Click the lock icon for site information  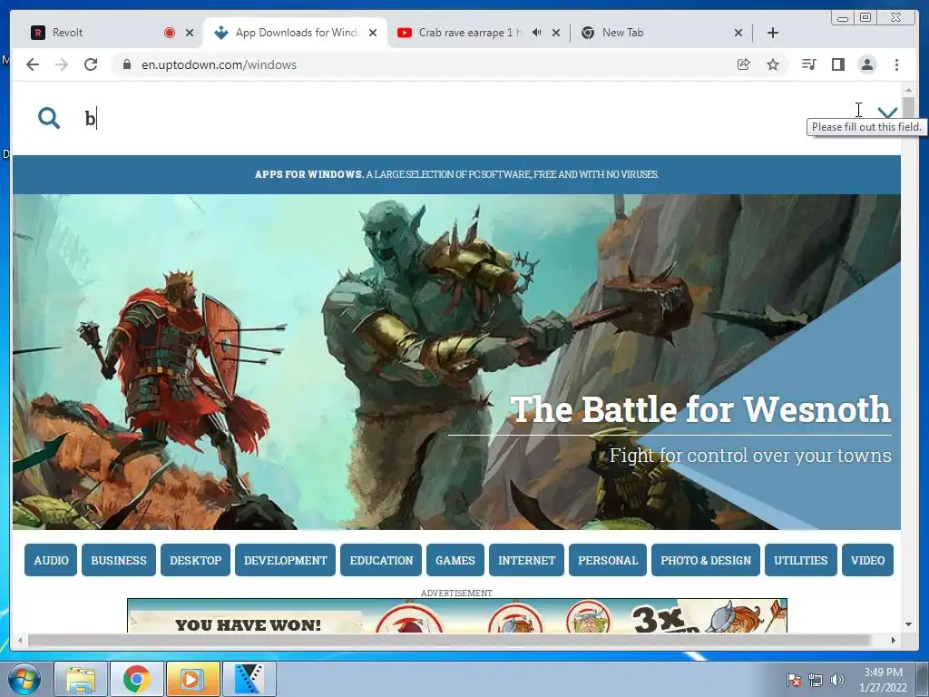pyautogui.click(x=126, y=64)
